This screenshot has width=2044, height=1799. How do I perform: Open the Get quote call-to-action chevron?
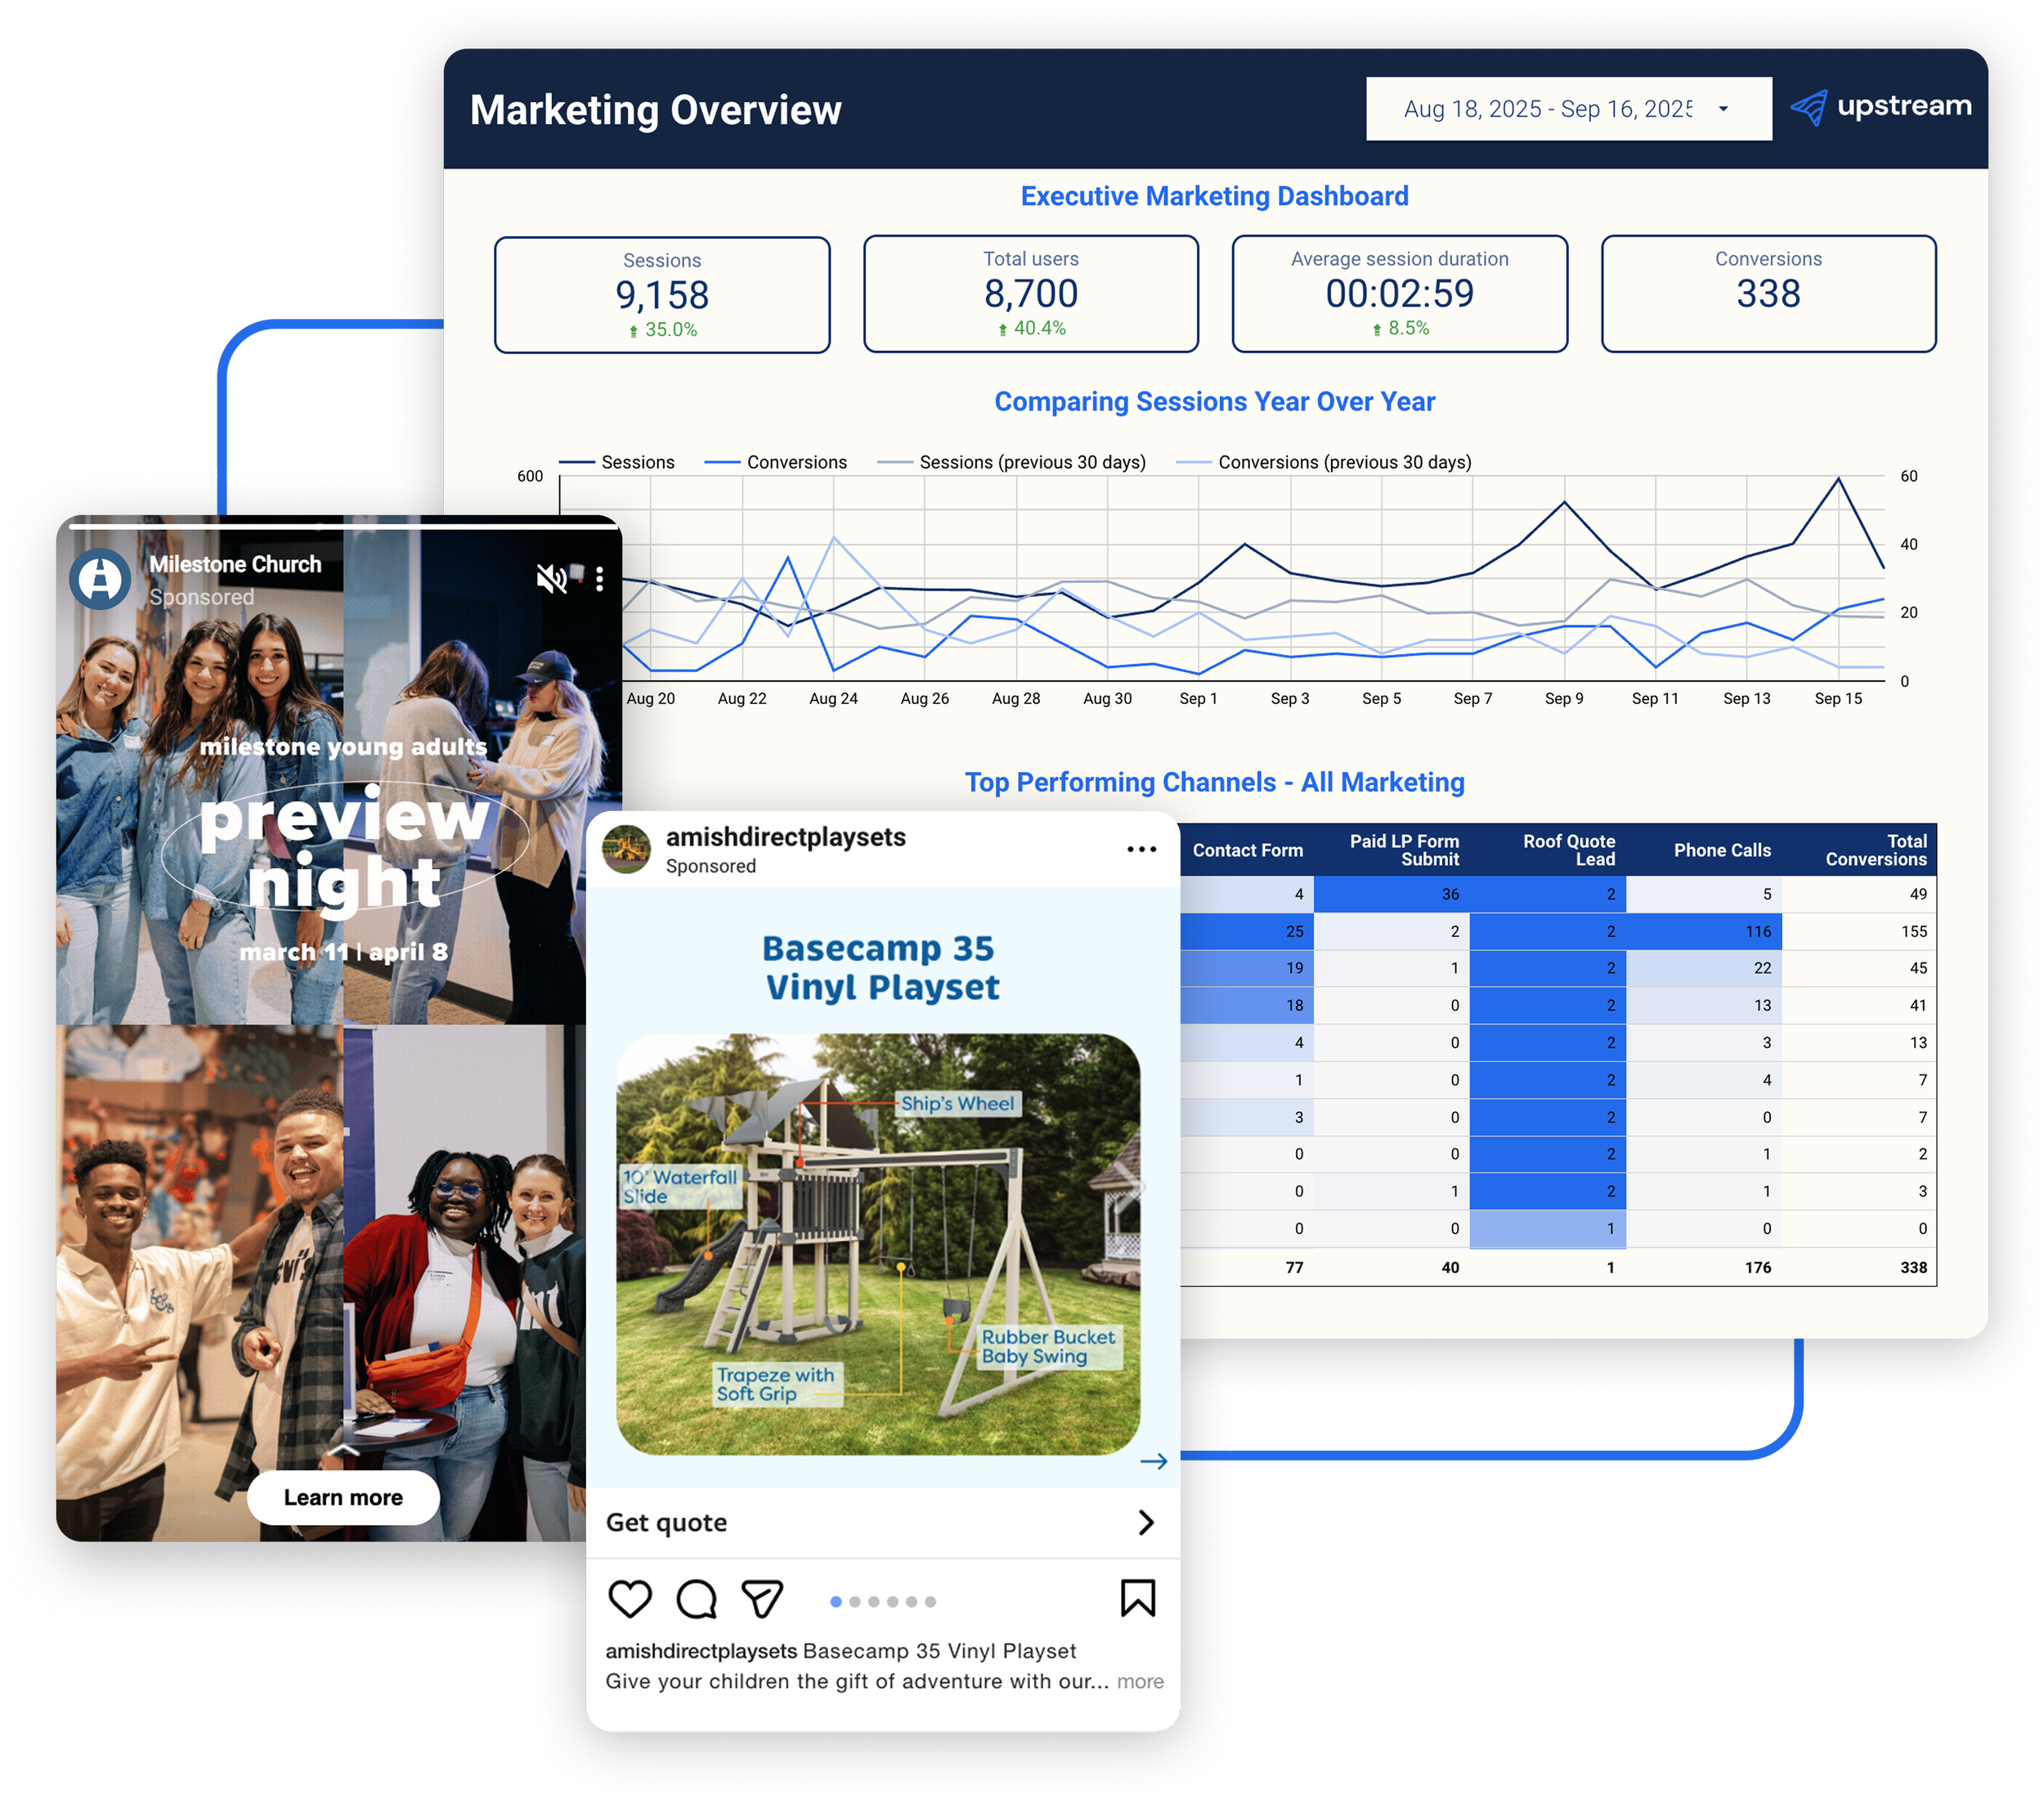point(1146,1522)
